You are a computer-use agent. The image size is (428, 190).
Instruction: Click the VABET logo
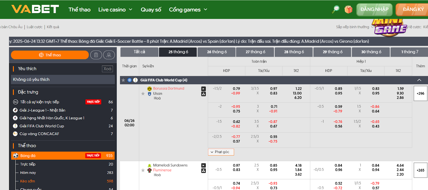pyautogui.click(x=35, y=9)
